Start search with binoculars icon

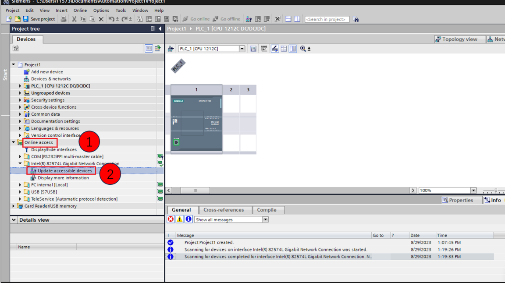point(356,19)
